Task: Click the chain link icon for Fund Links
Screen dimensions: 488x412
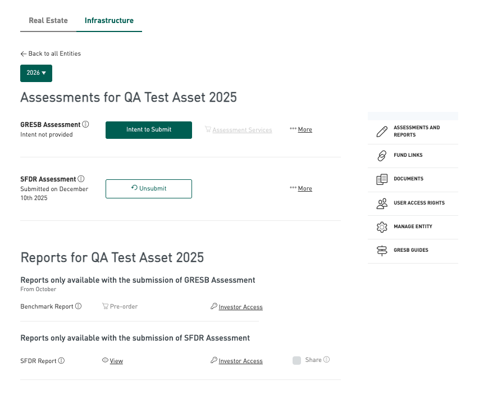Action: (x=382, y=156)
